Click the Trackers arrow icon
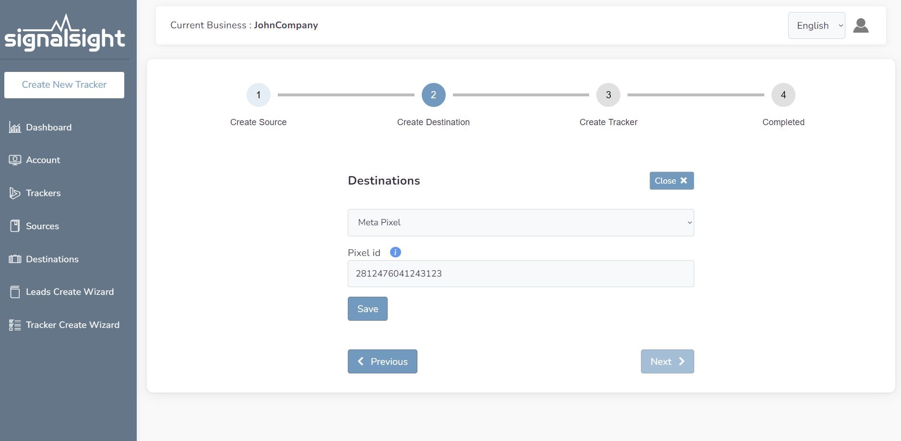 (15, 193)
